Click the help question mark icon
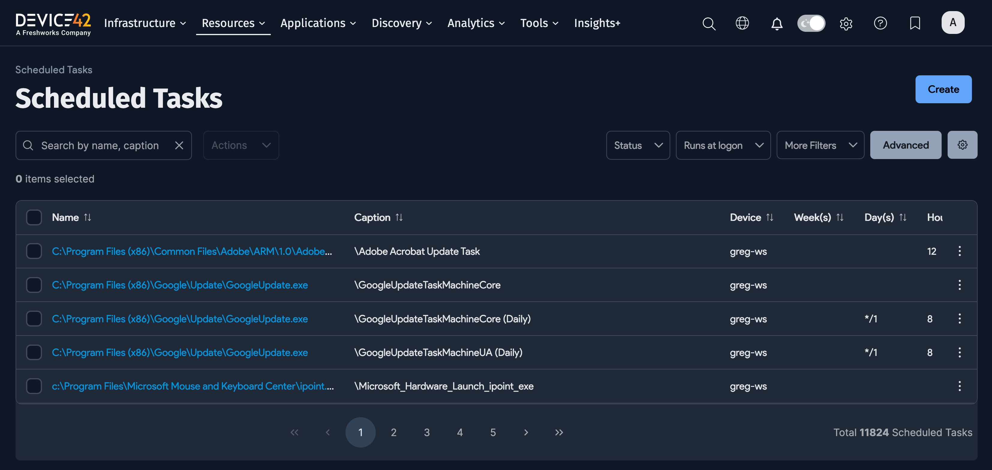The width and height of the screenshot is (992, 470). tap(881, 23)
